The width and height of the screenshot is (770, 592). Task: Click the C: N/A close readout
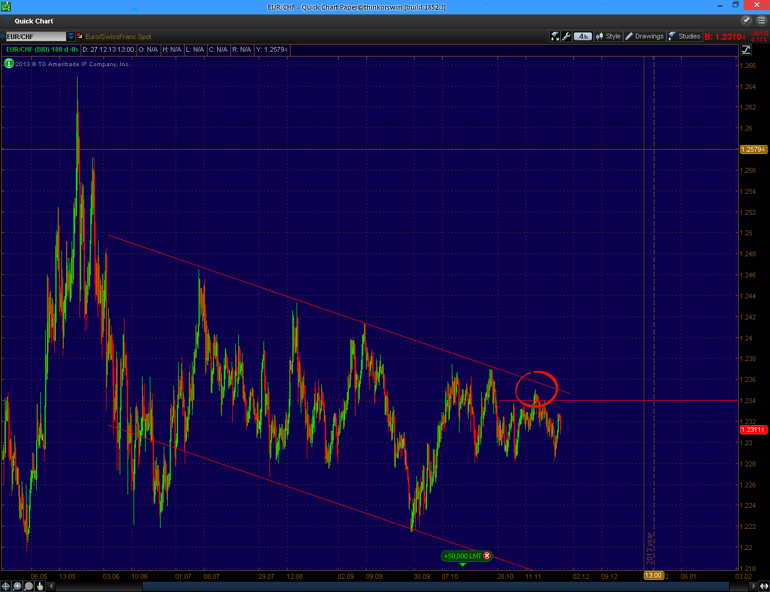(218, 49)
